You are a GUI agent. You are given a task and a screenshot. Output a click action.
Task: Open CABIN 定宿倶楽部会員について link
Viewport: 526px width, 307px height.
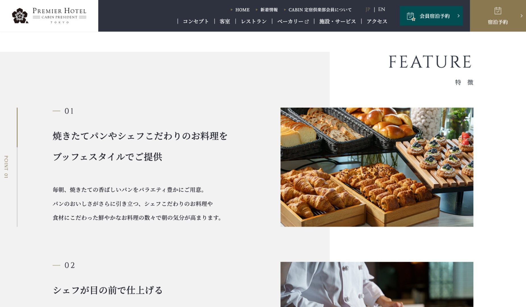320,10
